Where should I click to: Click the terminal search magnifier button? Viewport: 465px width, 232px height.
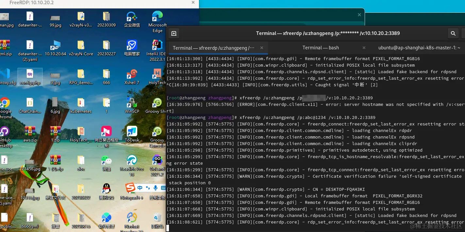click(x=453, y=33)
